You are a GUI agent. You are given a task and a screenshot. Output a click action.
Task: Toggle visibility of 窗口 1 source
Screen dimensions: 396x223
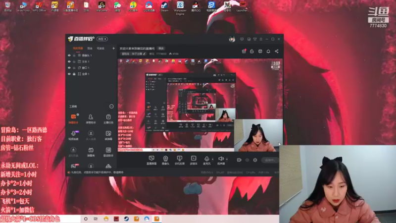point(69,68)
